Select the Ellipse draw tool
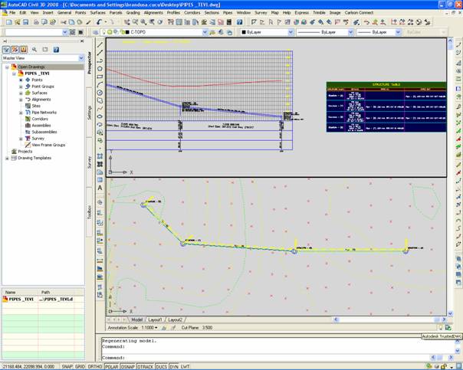 [x=100, y=116]
